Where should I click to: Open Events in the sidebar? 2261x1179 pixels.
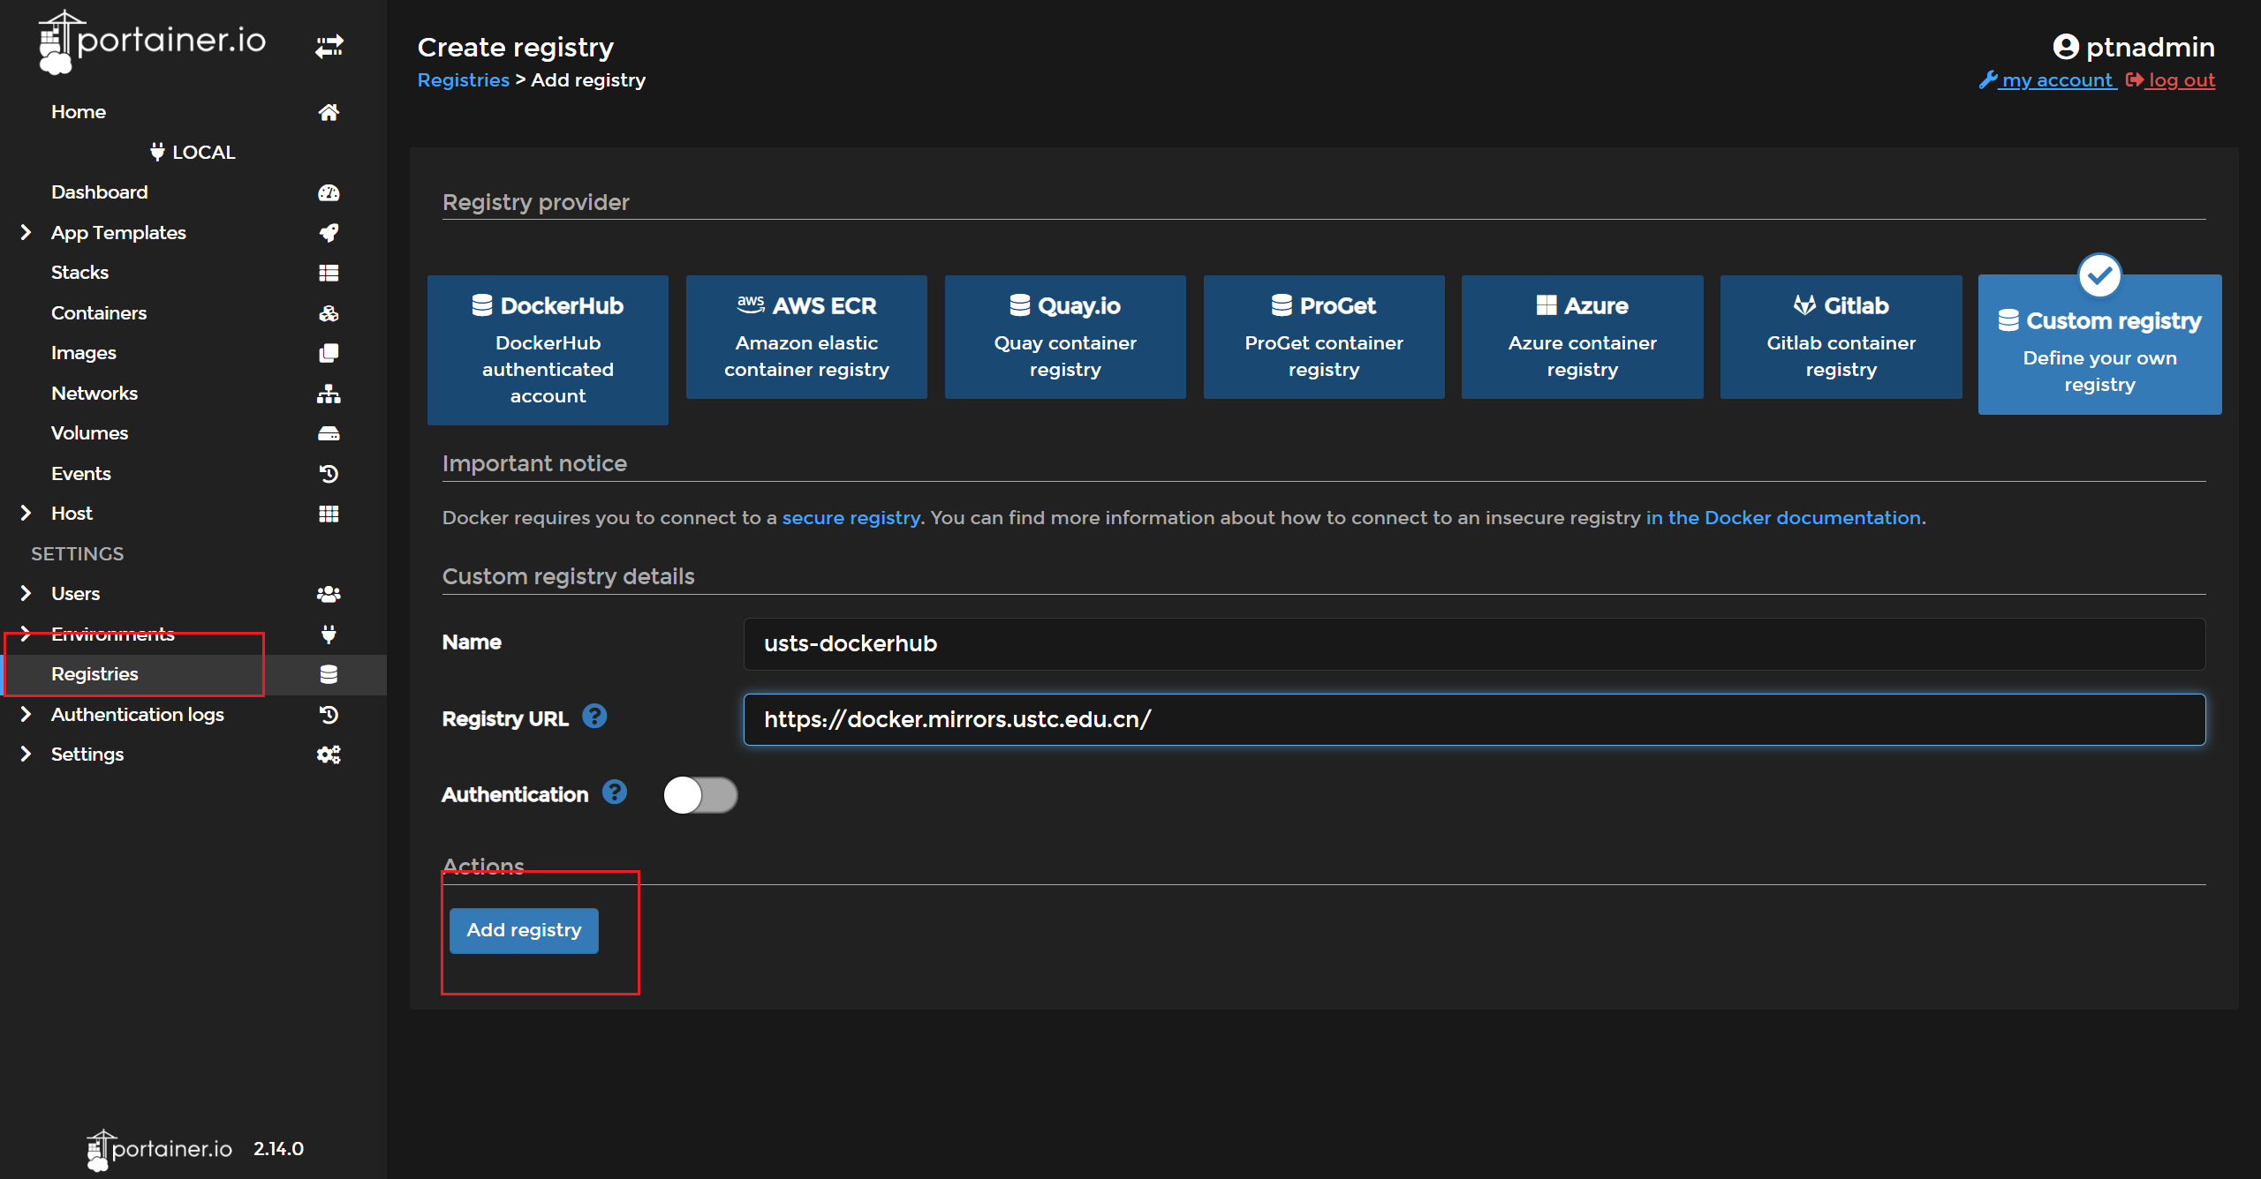(81, 474)
